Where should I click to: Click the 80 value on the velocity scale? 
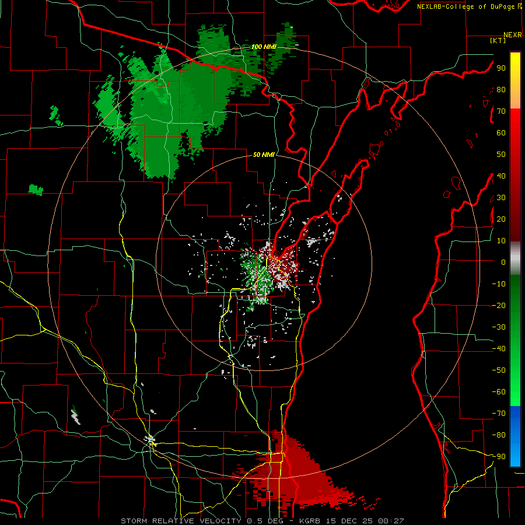click(501, 89)
